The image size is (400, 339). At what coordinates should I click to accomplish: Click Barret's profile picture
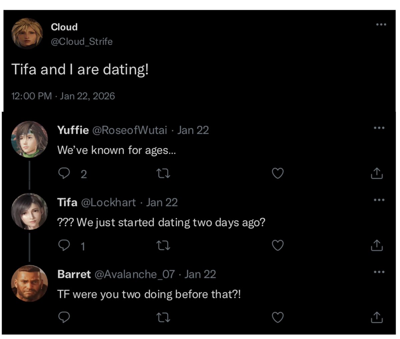pyautogui.click(x=29, y=283)
